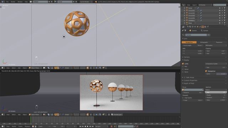Open the highlighted Camera data properties tab
Screen dimensions: 228x128
pos(203,27)
